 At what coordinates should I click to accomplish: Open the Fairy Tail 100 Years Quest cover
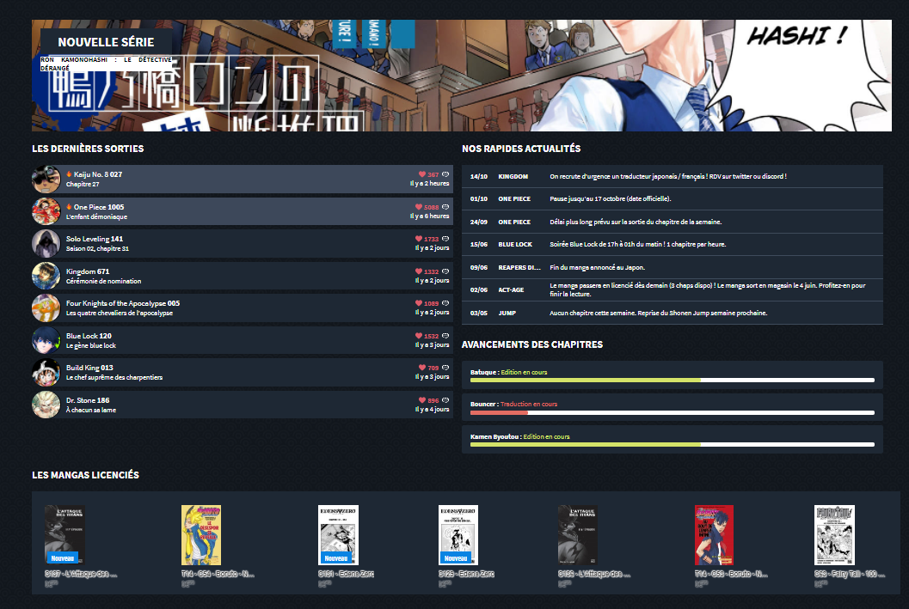click(834, 535)
